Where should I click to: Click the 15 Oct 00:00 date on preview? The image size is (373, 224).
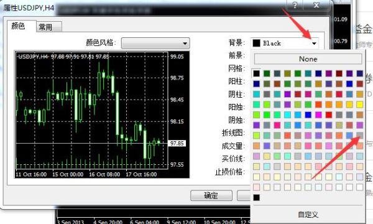point(68,174)
